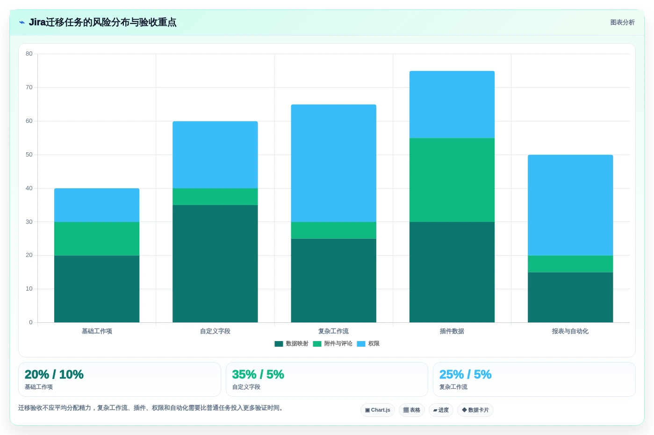Click 权限 segment of 自定义字段 bar
Screen dimensions: 654x435
tap(215, 155)
